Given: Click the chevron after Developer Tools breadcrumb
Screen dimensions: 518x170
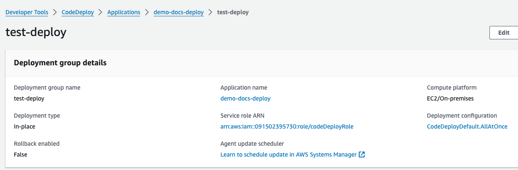Looking at the screenshot, I should [55, 12].
